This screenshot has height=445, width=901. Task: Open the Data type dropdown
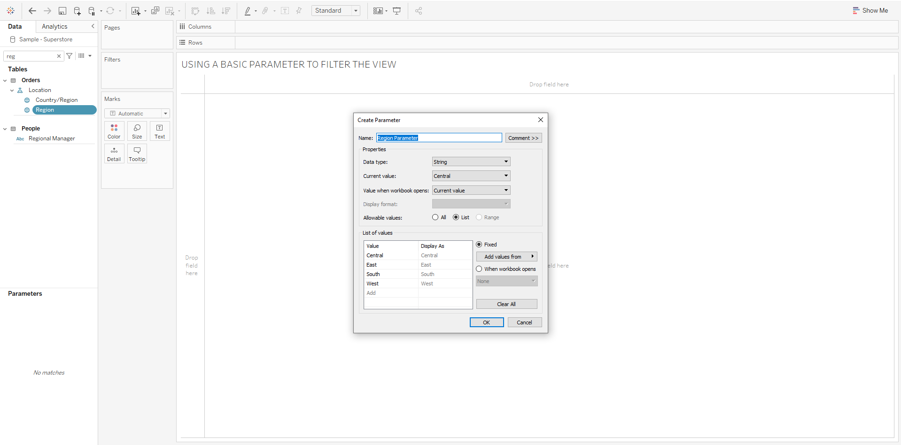coord(471,162)
